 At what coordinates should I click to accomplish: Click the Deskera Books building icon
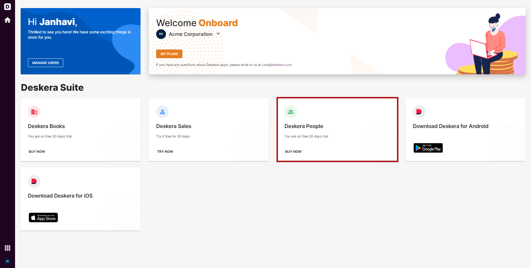(x=34, y=112)
